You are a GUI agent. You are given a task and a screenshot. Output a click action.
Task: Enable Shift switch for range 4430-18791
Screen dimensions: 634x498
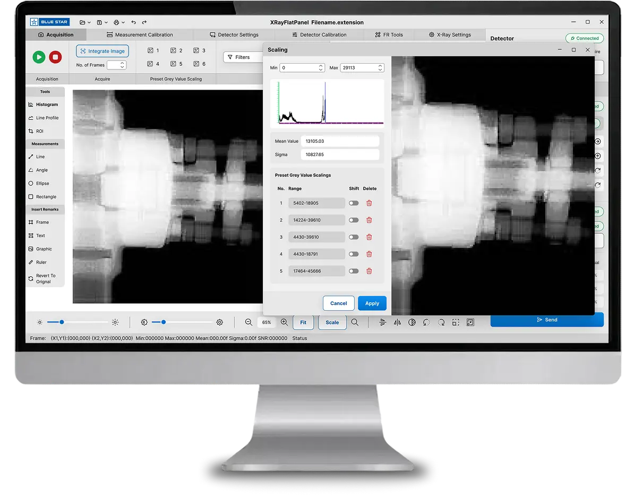pos(354,254)
